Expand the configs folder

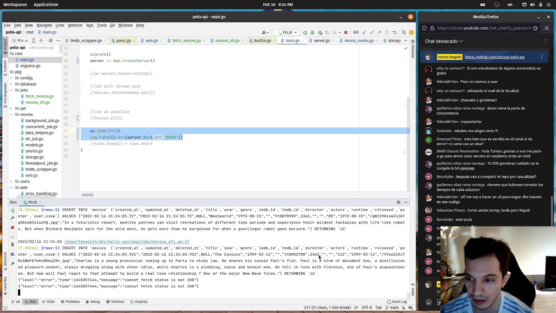click(11, 78)
